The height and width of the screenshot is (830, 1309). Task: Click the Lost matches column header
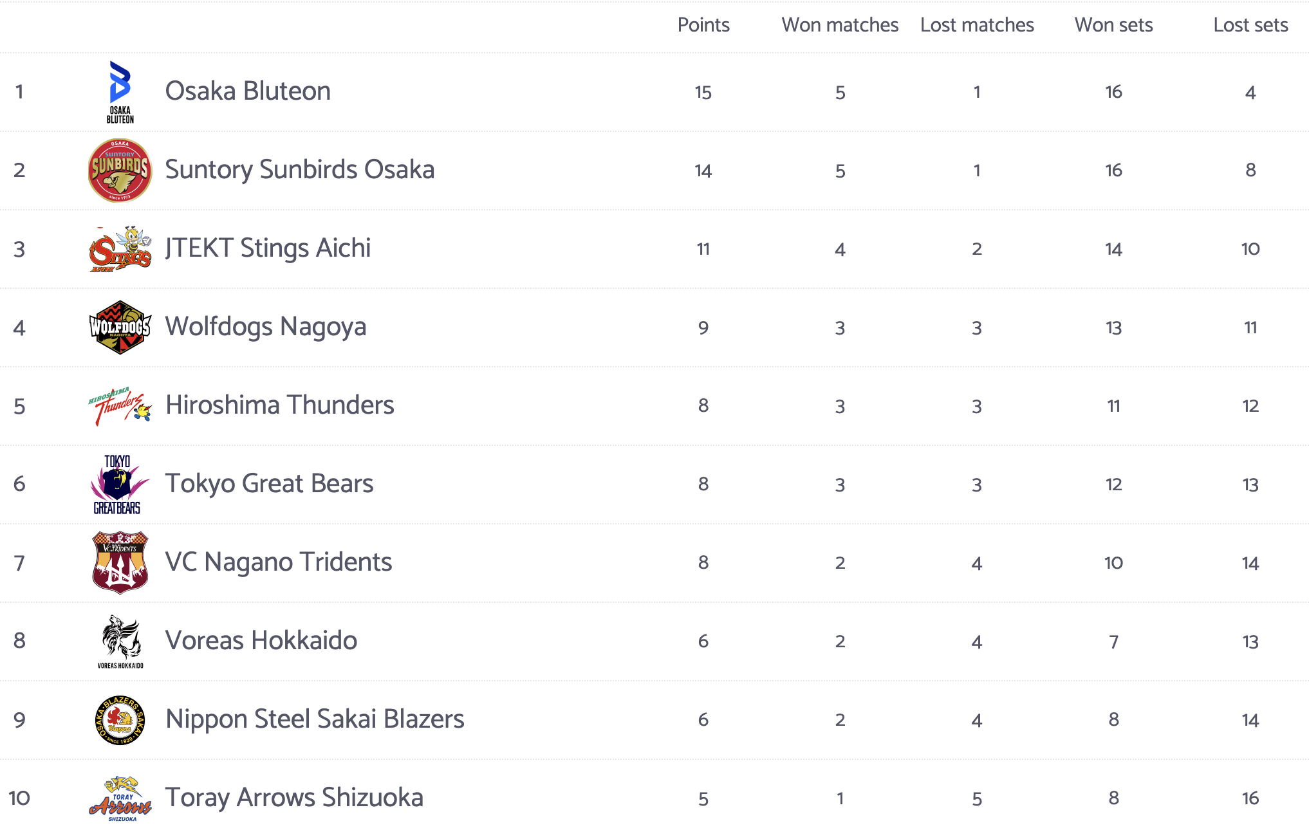click(x=976, y=25)
